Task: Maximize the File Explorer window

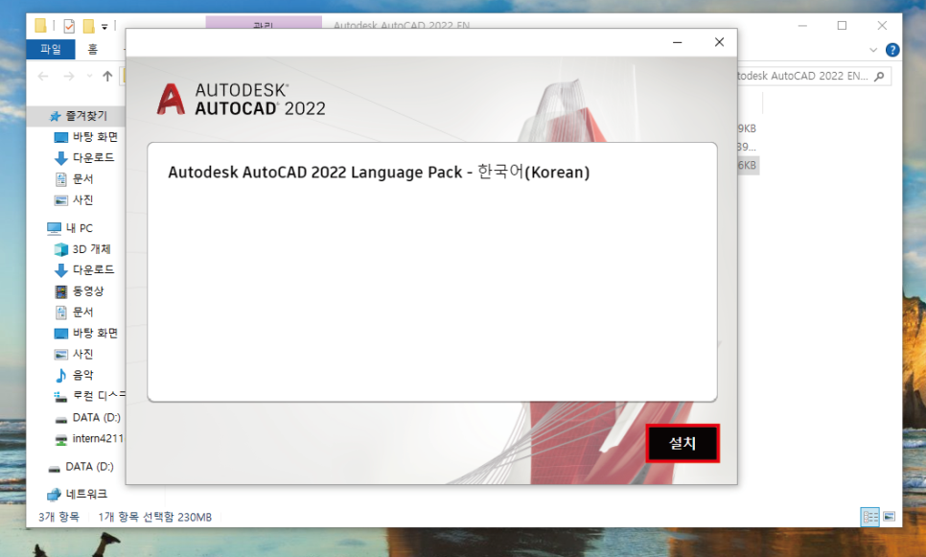Action: (x=843, y=25)
